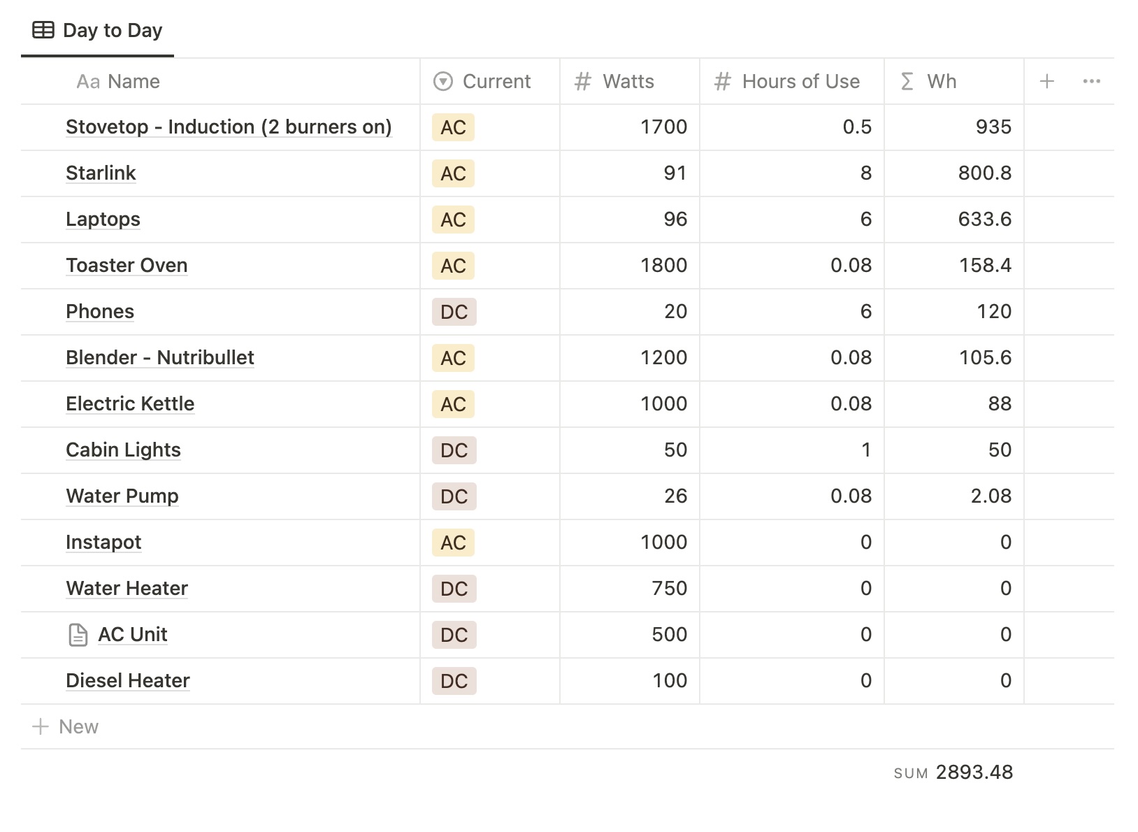Screen dimensions: 1138x832
Task: Open the three-dot table options menu
Action: coord(1091,82)
